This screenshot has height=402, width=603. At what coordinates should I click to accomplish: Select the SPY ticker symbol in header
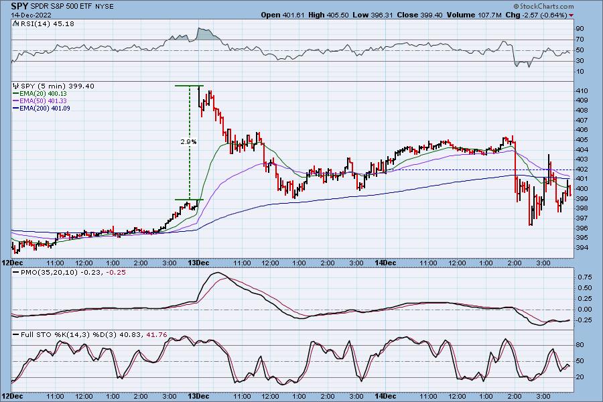point(19,6)
